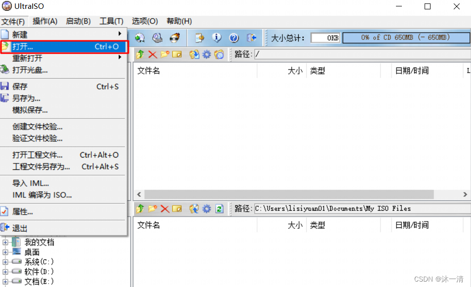This screenshot has height=287, width=471.
Task: Choose 打开工程文件... menu entry
Action: [x=63, y=155]
